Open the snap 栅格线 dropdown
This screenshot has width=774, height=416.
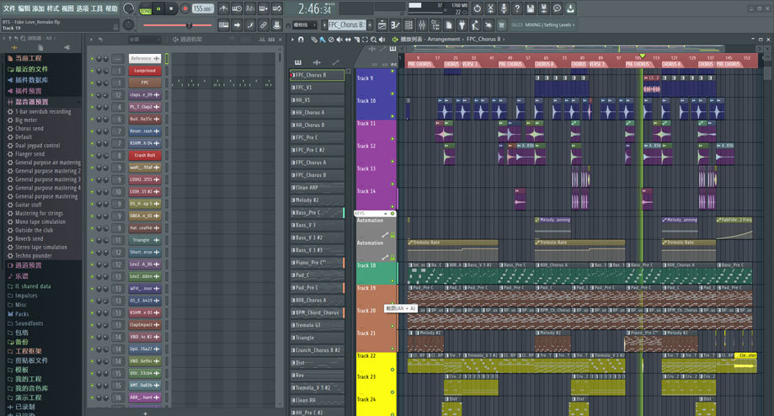[305, 24]
